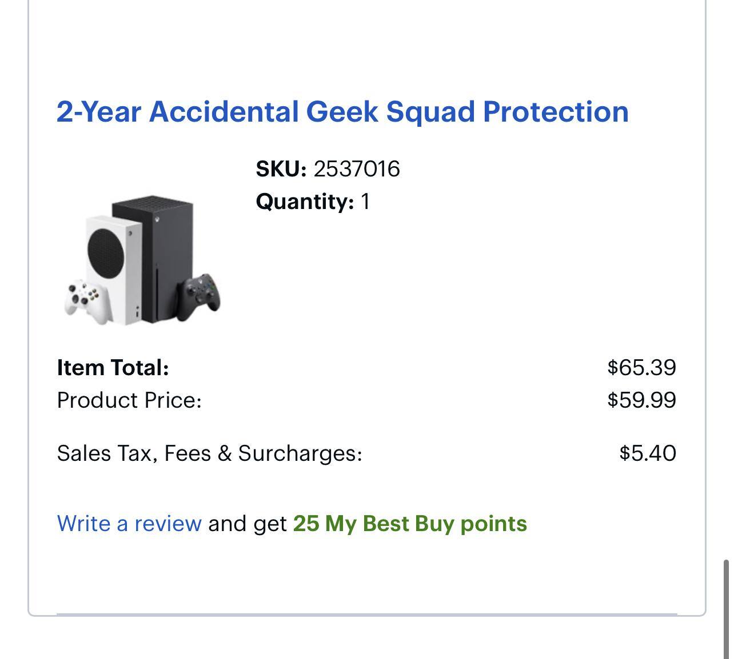Select the $59.99 product price
Viewport: 734px width, 659px height.
[641, 400]
